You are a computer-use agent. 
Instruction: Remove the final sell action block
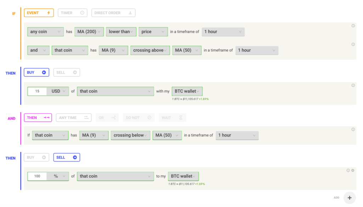click(353, 170)
